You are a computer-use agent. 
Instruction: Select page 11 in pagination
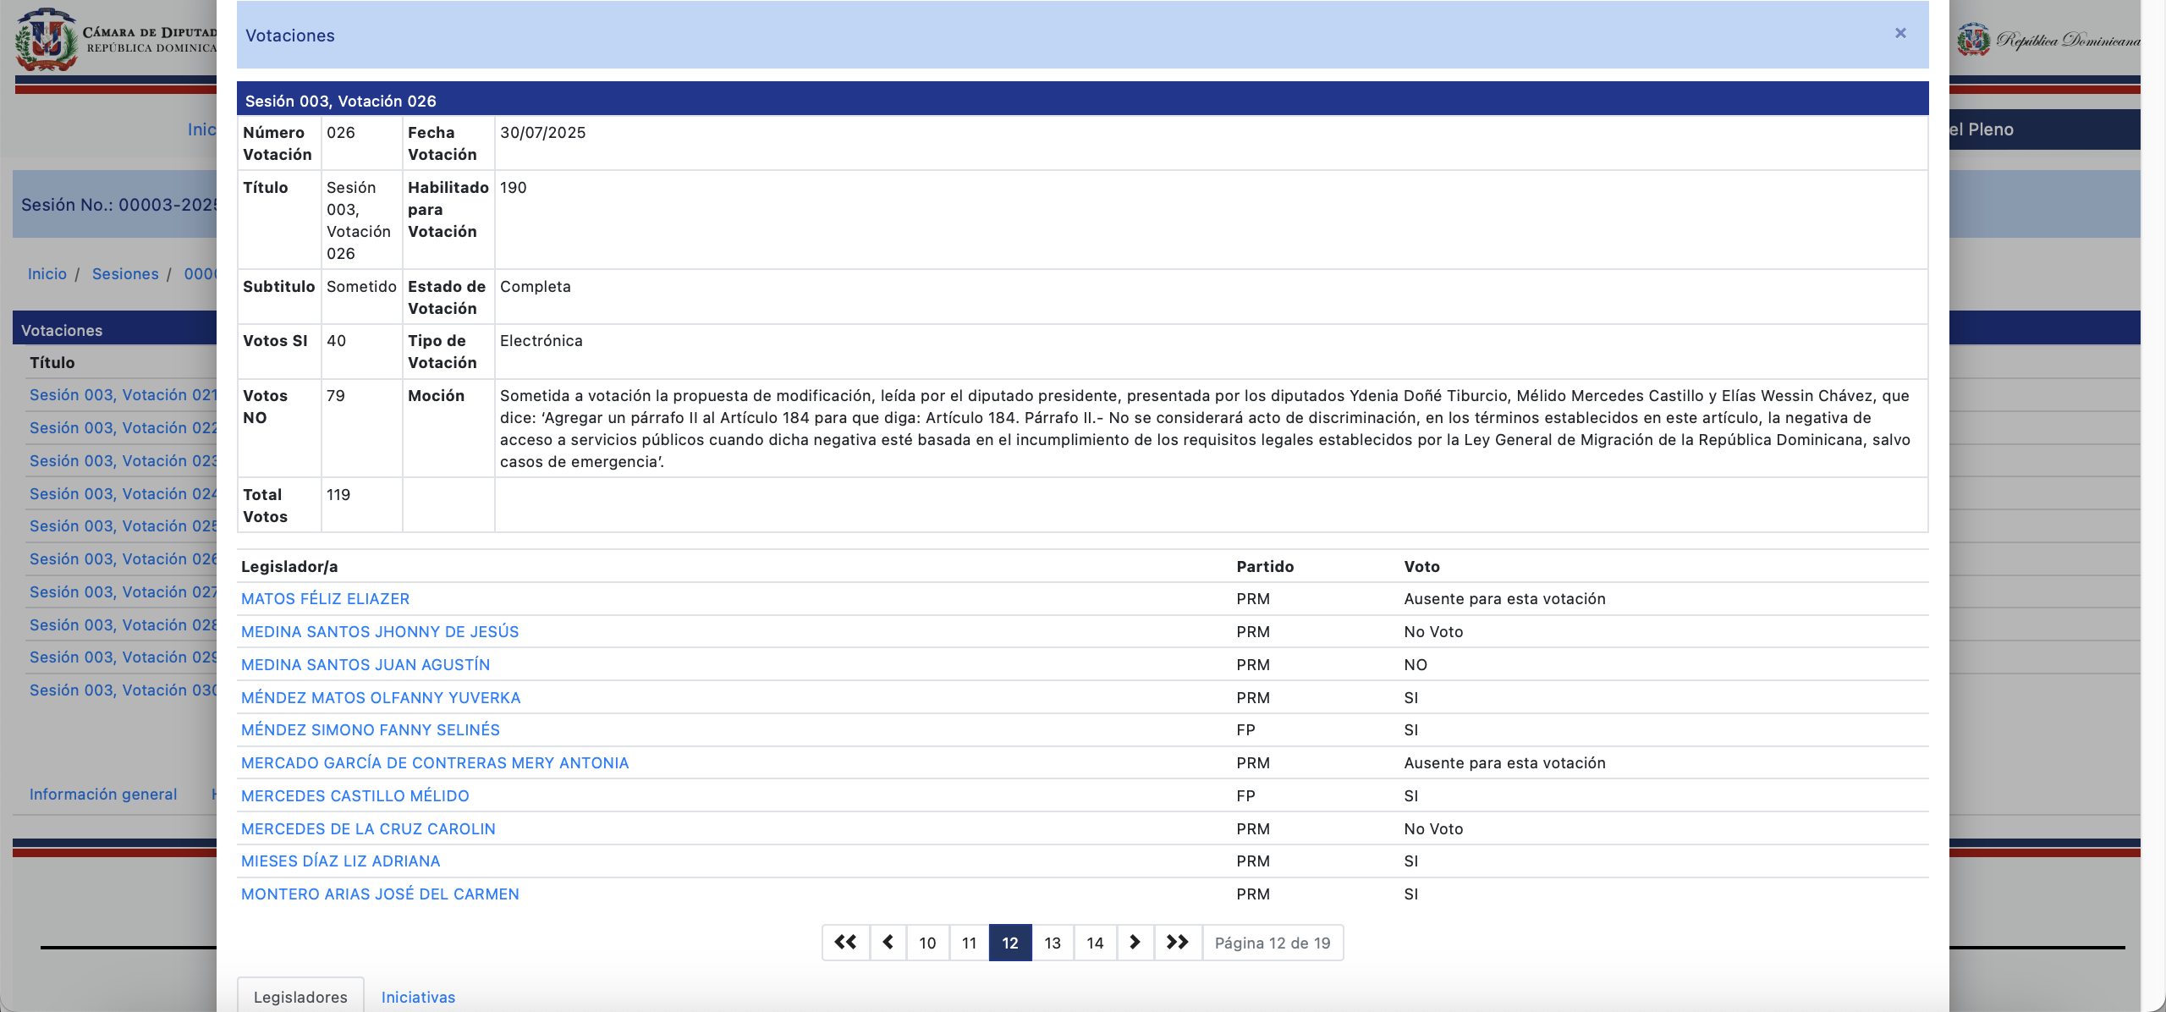969,943
